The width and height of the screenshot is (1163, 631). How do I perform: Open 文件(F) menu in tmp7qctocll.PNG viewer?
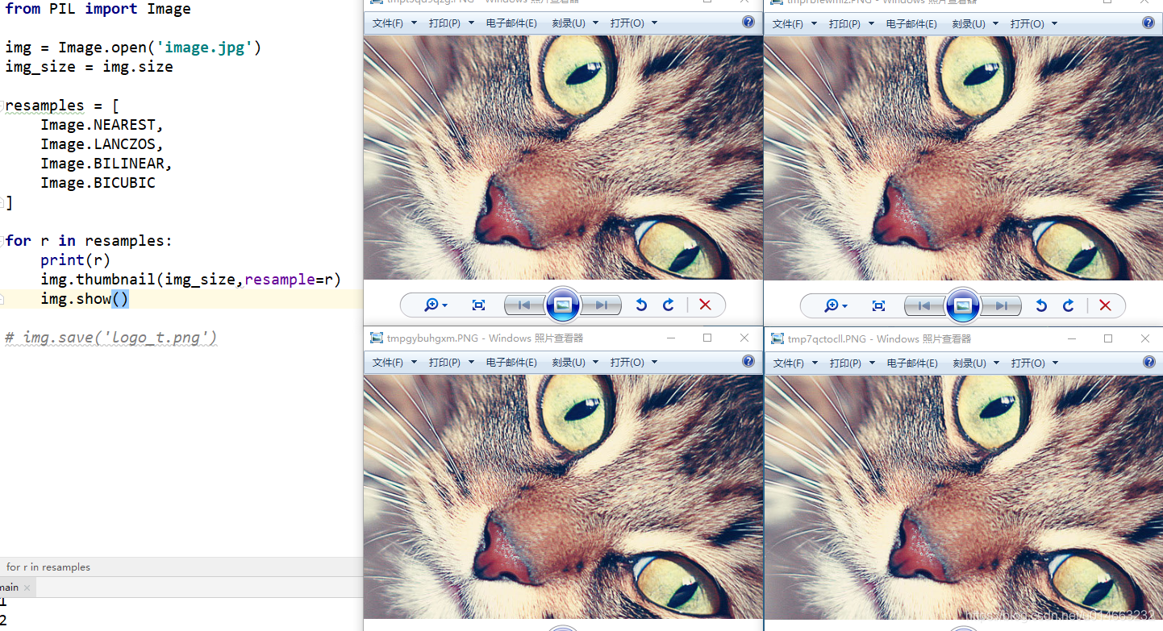point(794,363)
